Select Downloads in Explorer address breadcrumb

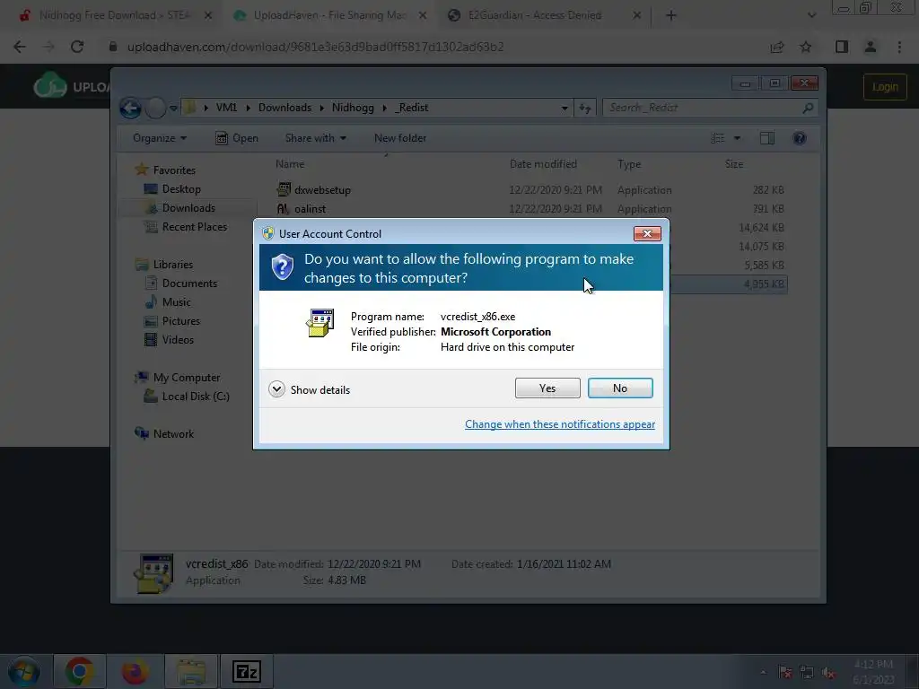pyautogui.click(x=284, y=108)
